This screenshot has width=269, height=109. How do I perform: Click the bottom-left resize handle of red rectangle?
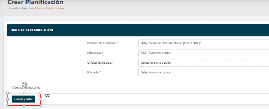pos(7,106)
